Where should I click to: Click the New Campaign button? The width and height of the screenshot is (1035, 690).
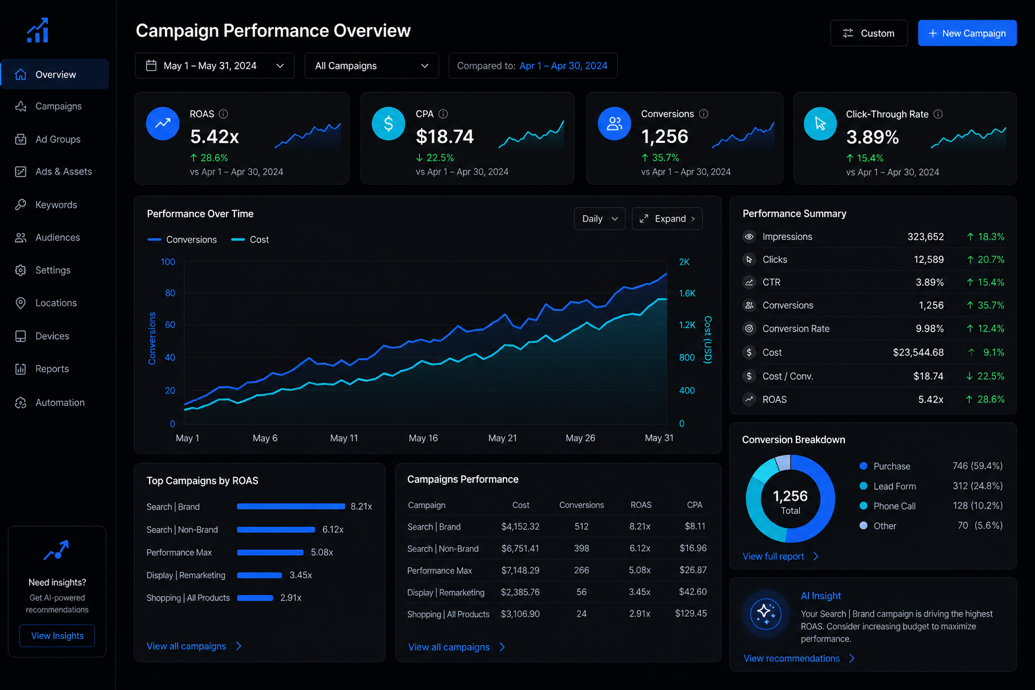(x=967, y=33)
